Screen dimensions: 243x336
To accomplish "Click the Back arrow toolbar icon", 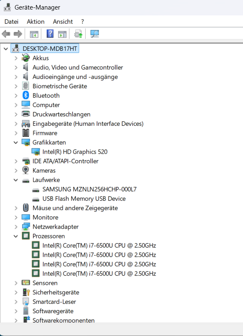I will pos(6,34).
